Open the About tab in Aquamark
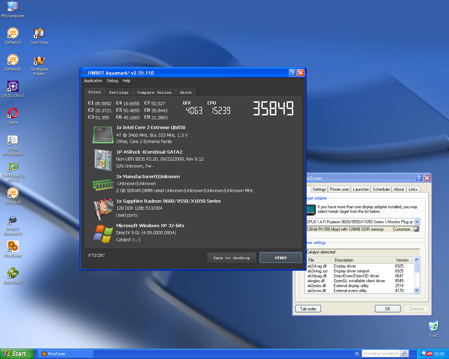This screenshot has width=449, height=359. click(186, 92)
